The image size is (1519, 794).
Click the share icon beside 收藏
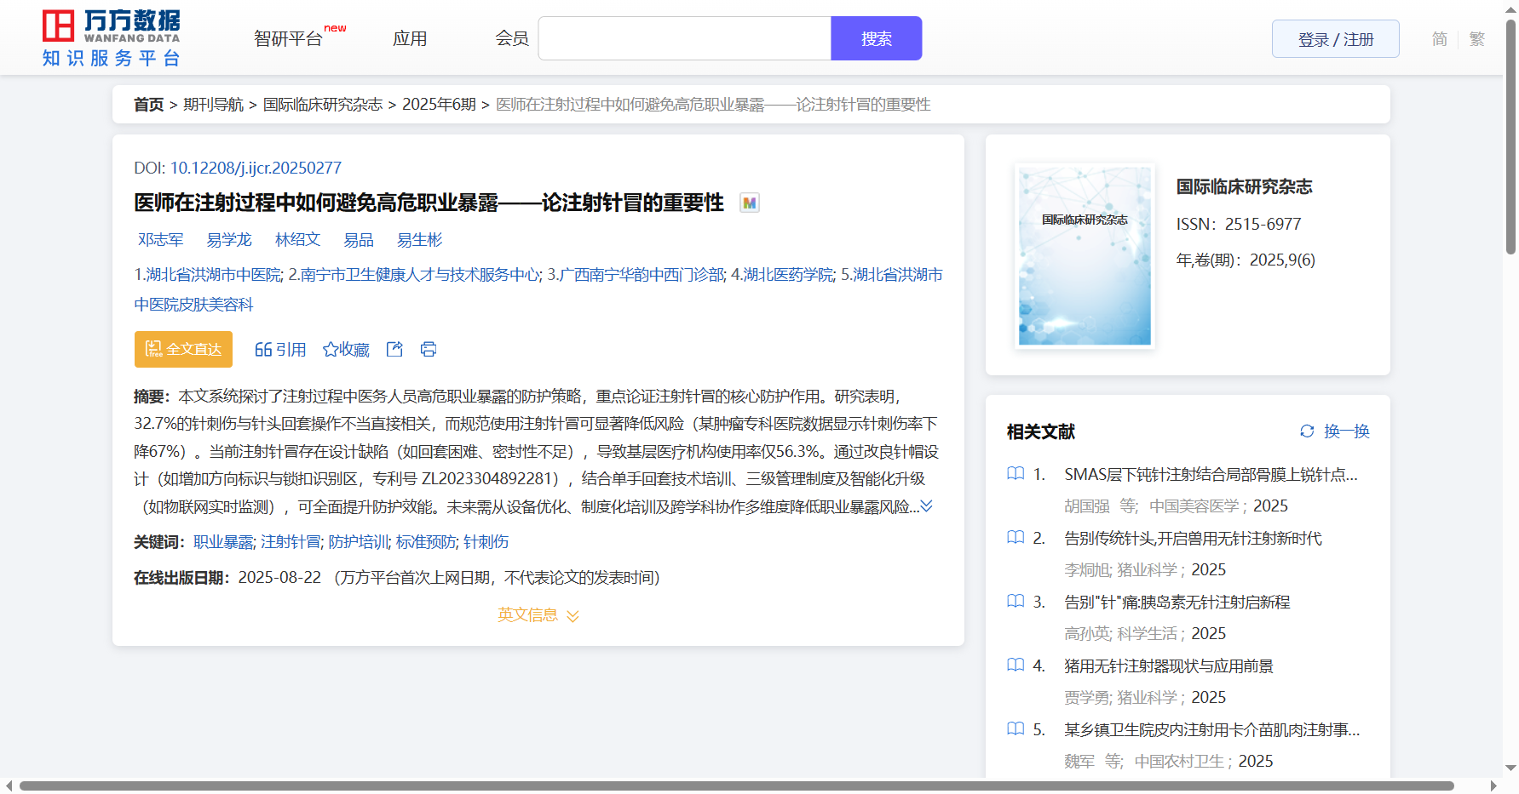point(394,349)
